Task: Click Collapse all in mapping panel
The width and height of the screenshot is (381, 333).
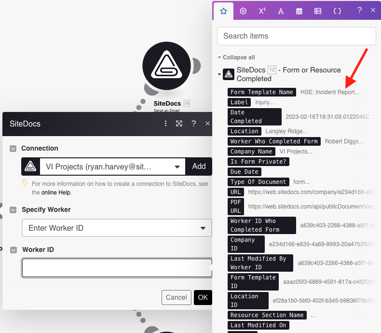Action: coord(239,57)
